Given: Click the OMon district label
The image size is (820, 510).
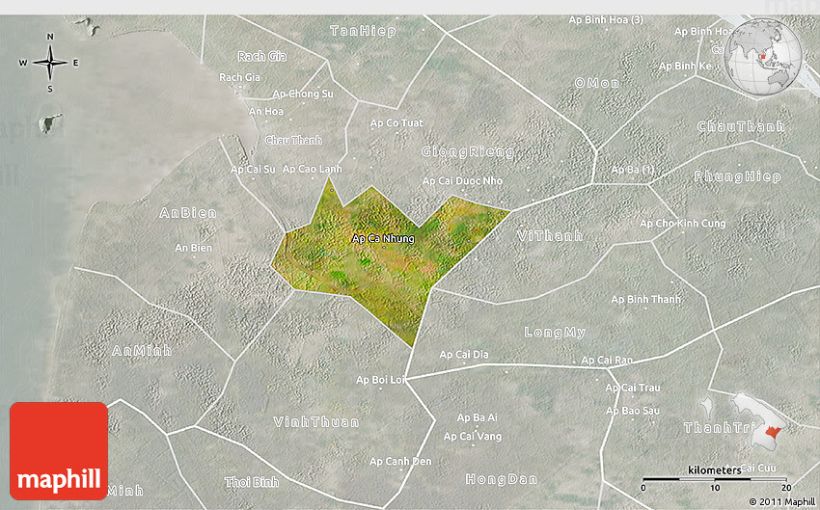Looking at the screenshot, I should coord(597,83).
